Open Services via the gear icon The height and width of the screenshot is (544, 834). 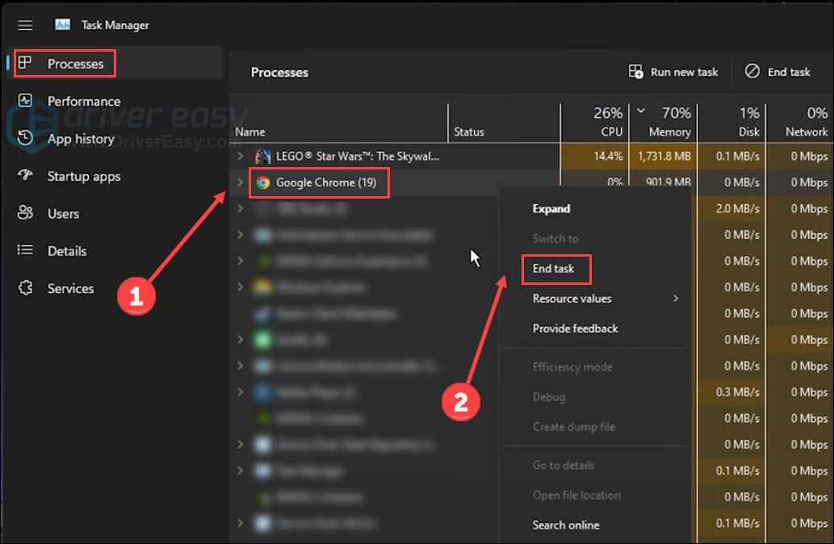click(25, 287)
